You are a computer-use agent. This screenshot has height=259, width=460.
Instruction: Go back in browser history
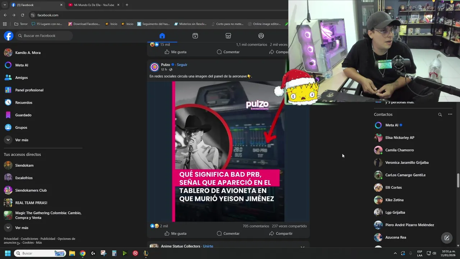pos(5,15)
